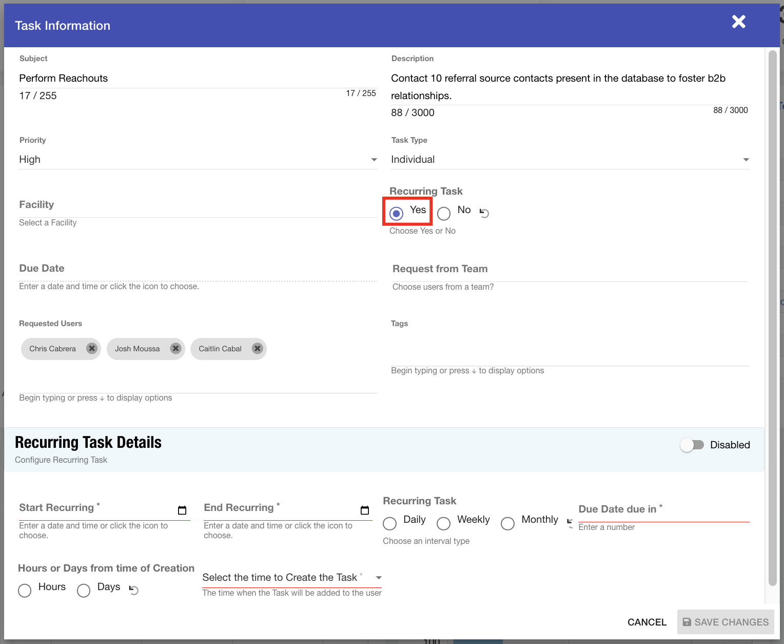
Task: Click the Task Information title
Action: (x=63, y=26)
